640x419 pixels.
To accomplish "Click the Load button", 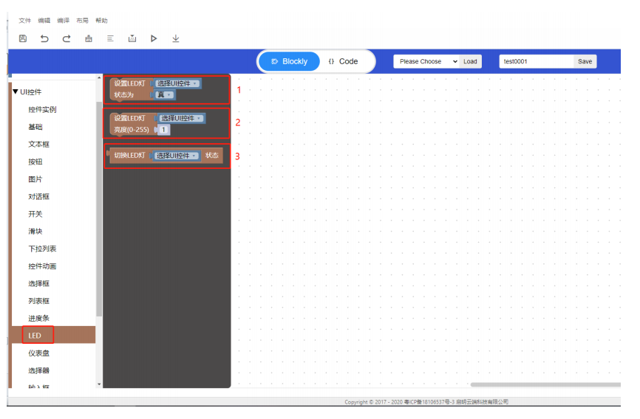I will point(470,61).
